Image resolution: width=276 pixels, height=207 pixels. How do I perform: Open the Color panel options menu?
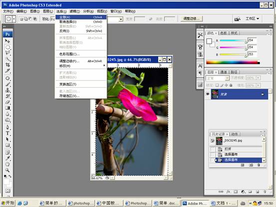(269, 33)
